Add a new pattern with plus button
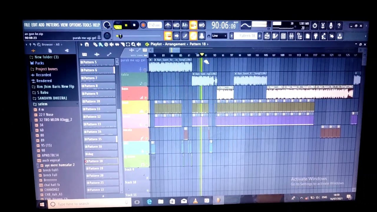The height and width of the screenshot is (212, 377). click(x=259, y=36)
